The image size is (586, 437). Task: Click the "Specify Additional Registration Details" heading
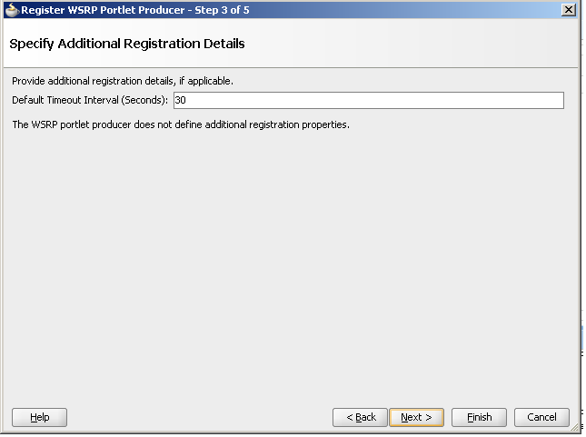click(x=127, y=44)
